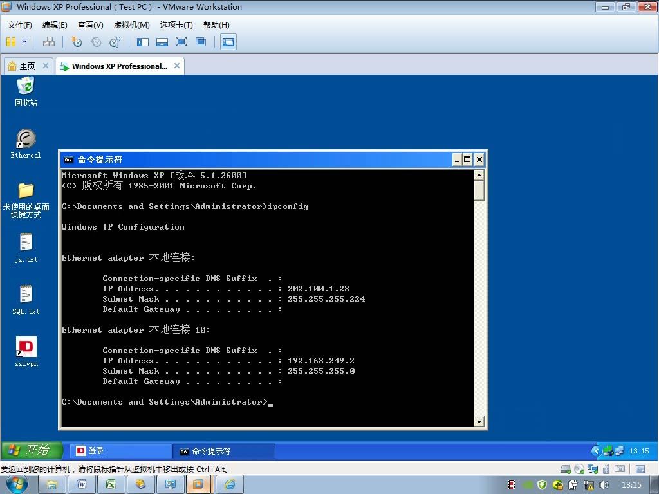Click the 命令提示符 taskbar button
Viewport: 659px width, 494px height.
(x=224, y=452)
